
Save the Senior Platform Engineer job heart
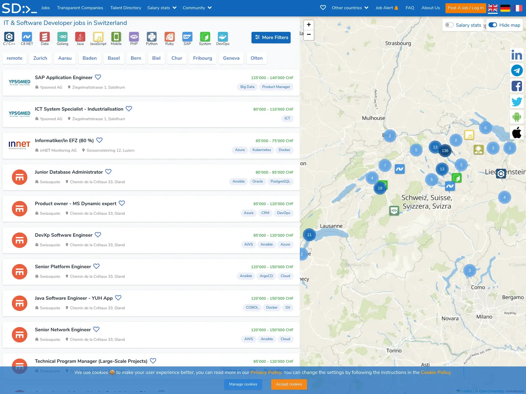96,266
